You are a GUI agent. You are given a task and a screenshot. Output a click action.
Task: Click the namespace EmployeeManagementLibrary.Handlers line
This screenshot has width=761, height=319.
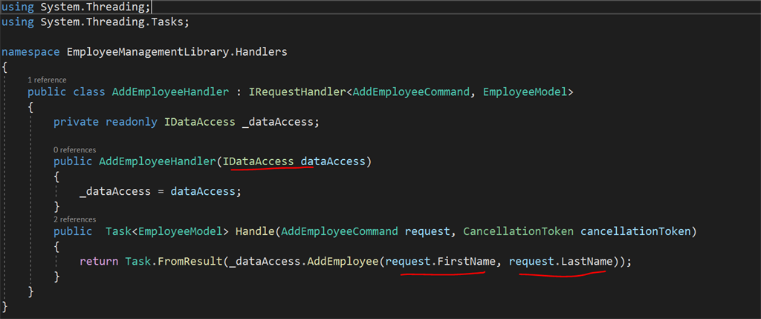point(145,52)
